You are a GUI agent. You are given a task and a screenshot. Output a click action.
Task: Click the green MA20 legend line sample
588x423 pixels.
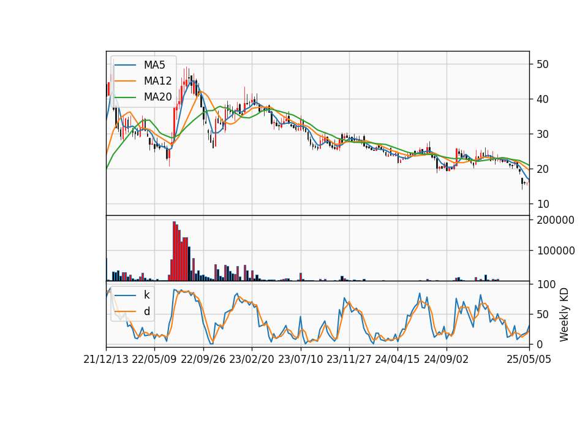click(x=125, y=97)
